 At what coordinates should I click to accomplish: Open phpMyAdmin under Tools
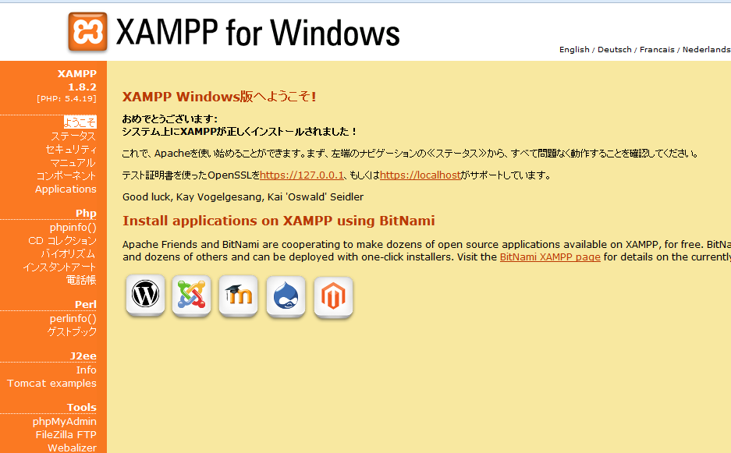[x=64, y=421]
